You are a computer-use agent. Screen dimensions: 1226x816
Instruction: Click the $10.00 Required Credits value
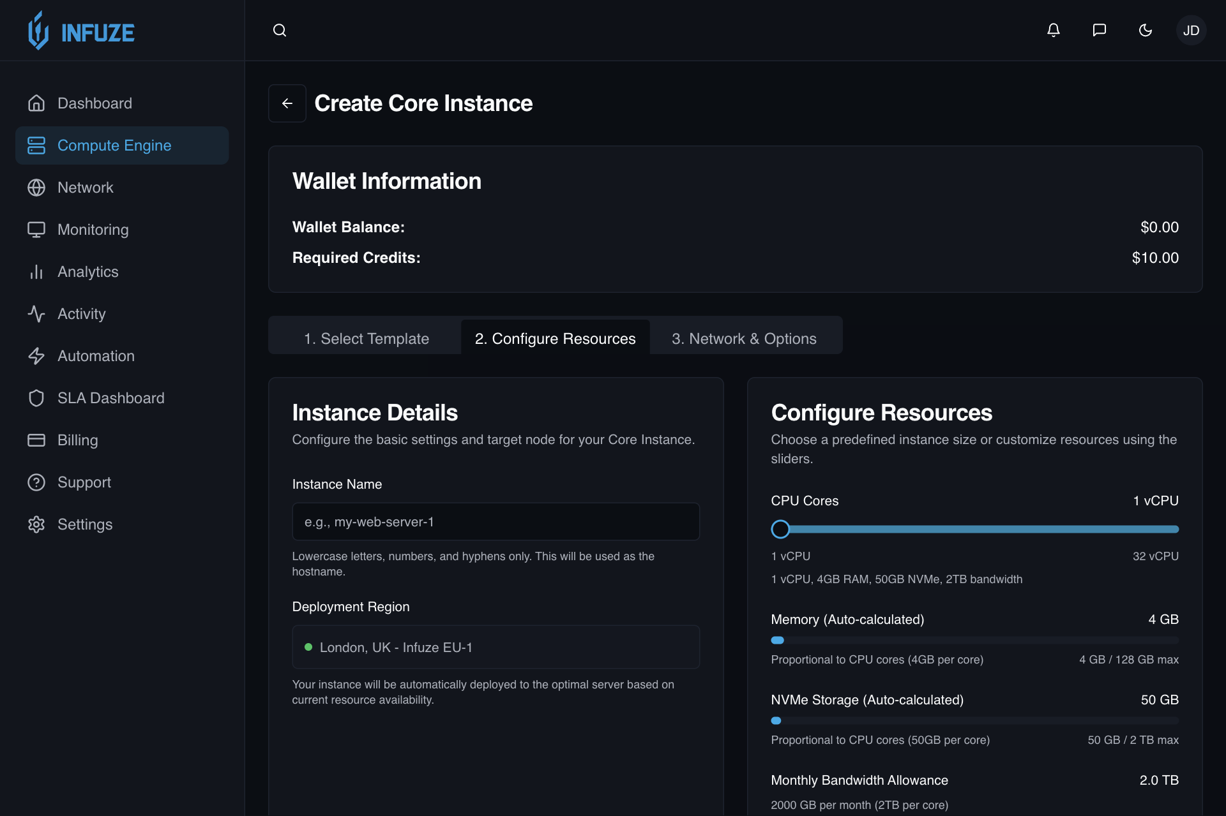[x=1155, y=258]
